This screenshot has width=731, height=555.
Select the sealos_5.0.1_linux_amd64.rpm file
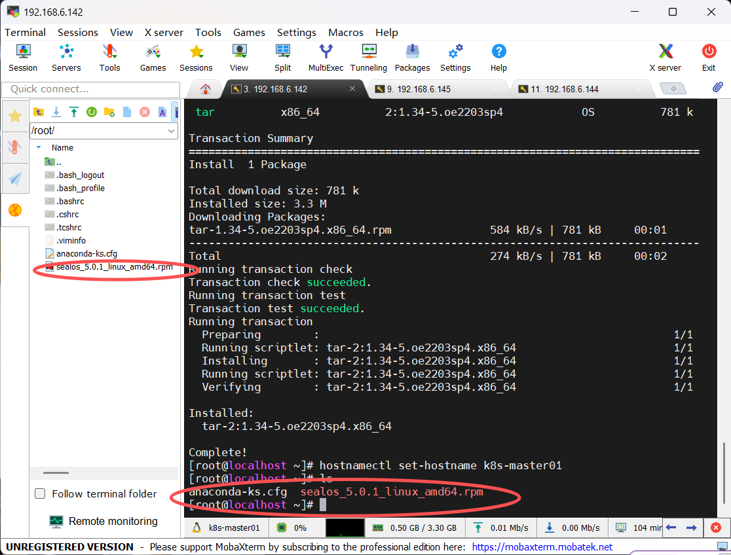pyautogui.click(x=109, y=266)
